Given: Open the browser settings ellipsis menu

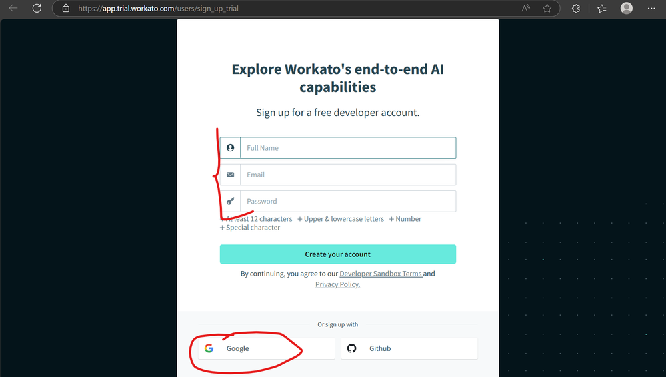Looking at the screenshot, I should [x=652, y=9].
